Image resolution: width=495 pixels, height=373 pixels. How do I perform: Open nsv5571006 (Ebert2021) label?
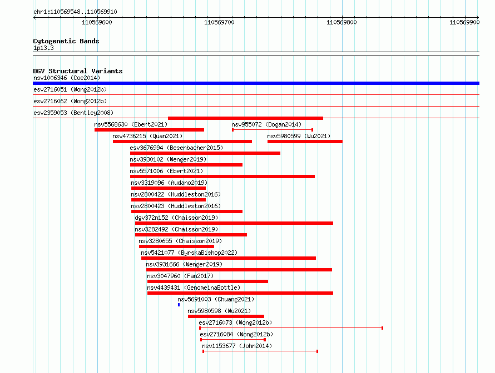[x=166, y=171]
